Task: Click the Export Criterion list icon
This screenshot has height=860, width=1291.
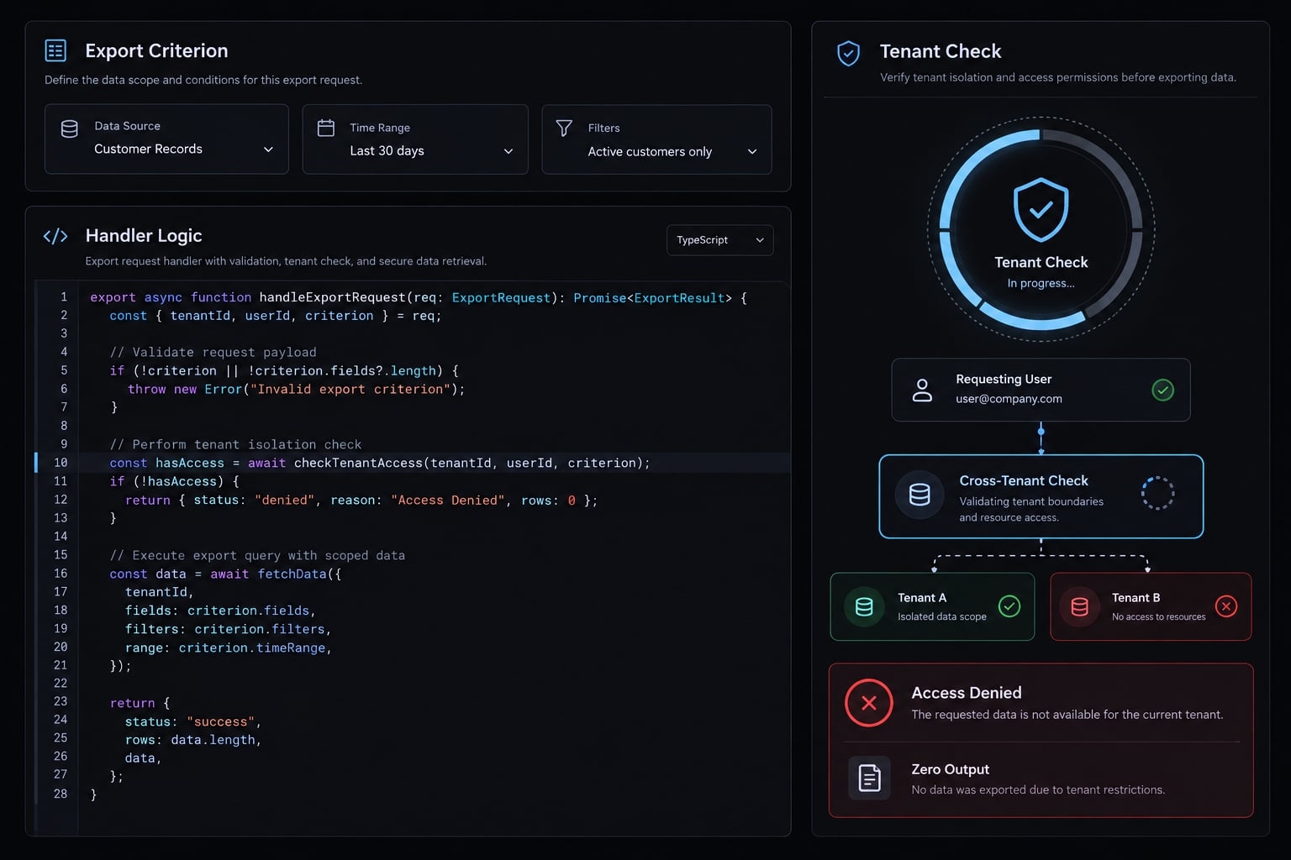Action: point(55,50)
